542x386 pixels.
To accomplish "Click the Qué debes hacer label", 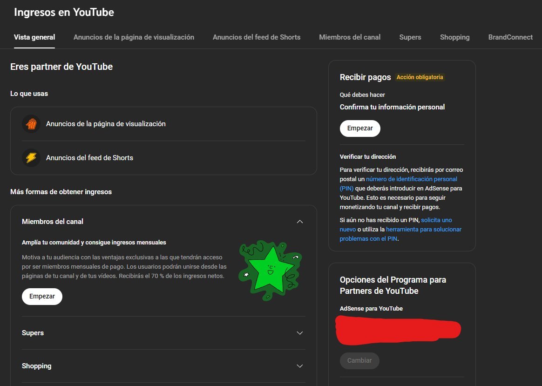I will click(x=362, y=95).
